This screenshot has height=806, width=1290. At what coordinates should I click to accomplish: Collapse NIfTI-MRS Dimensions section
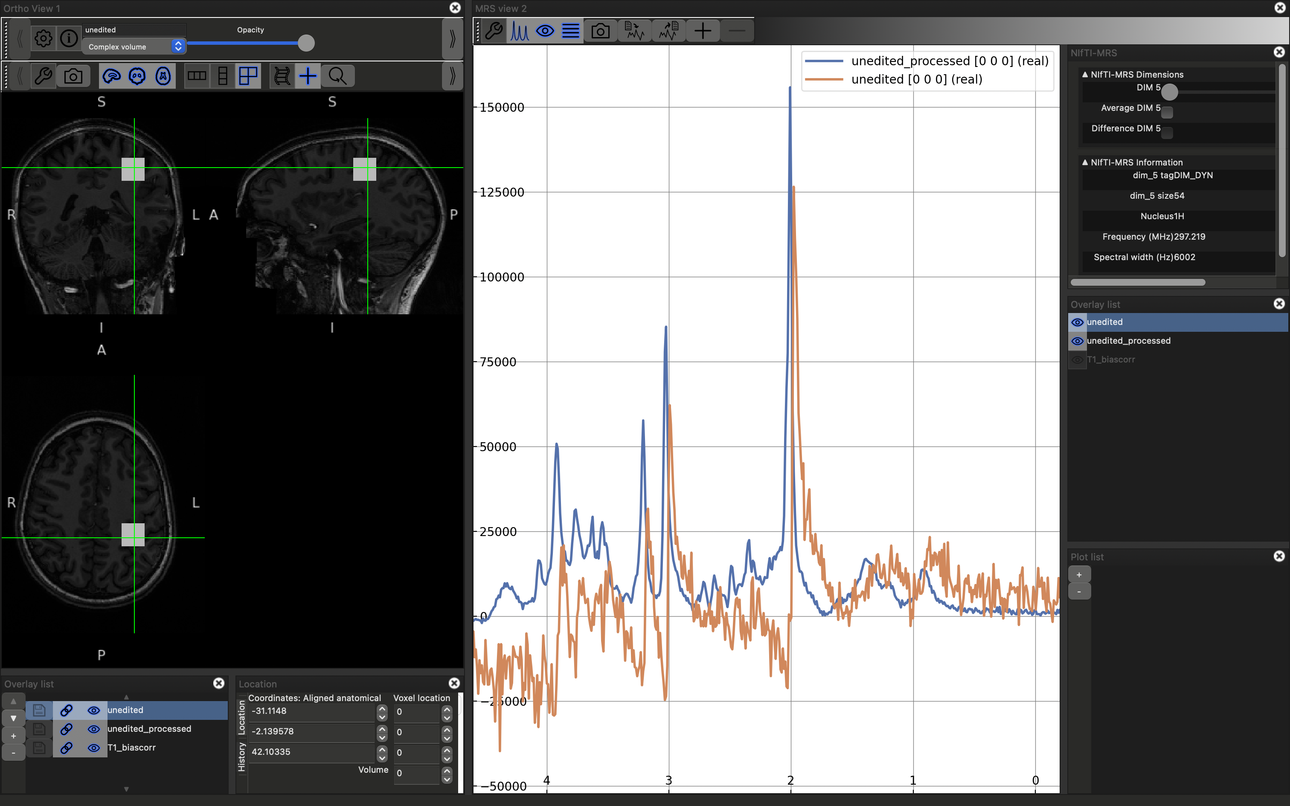tap(1085, 75)
